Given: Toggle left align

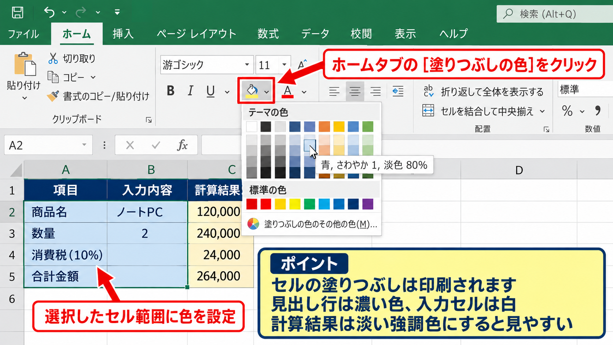Looking at the screenshot, I should click(x=334, y=91).
